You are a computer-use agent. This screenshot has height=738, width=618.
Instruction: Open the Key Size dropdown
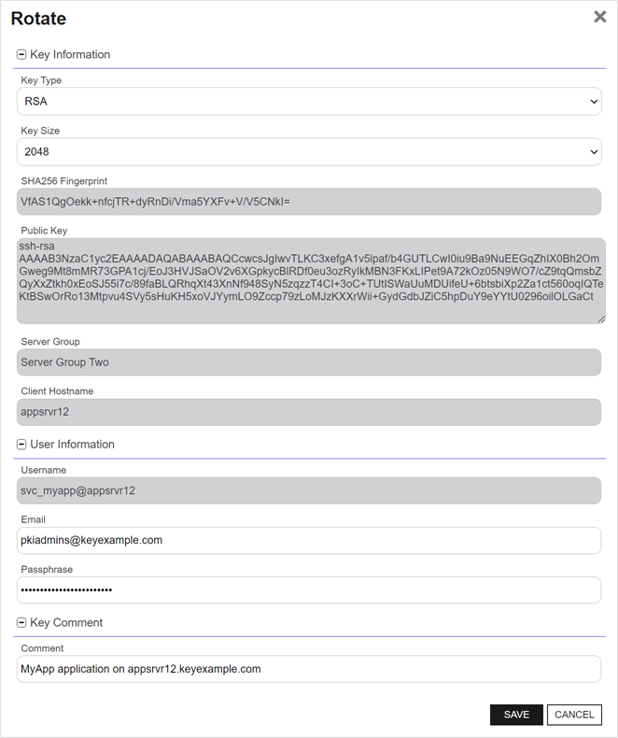click(309, 151)
